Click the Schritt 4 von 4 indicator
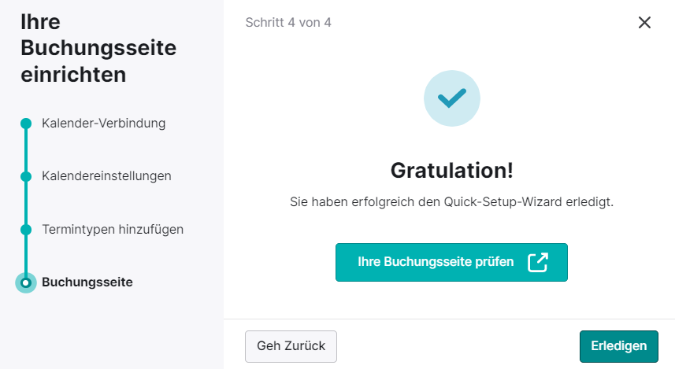 (288, 22)
